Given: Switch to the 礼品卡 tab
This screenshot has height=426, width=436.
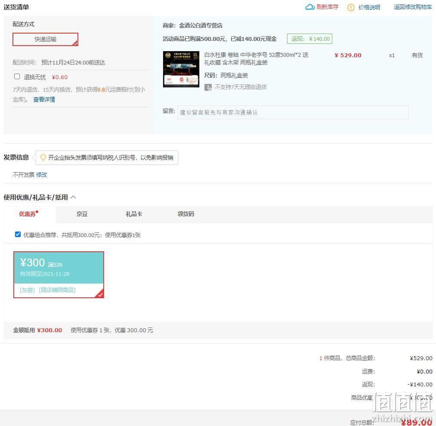Looking at the screenshot, I should 134,214.
